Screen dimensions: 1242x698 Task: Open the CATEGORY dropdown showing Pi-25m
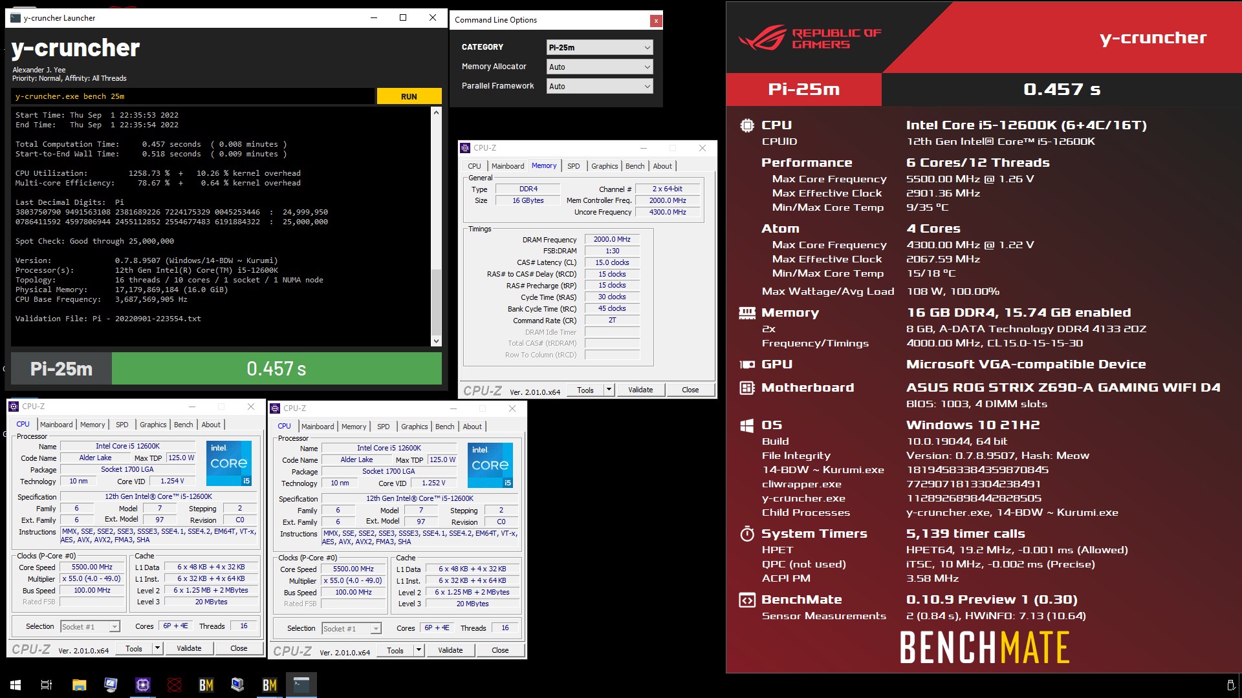click(599, 47)
